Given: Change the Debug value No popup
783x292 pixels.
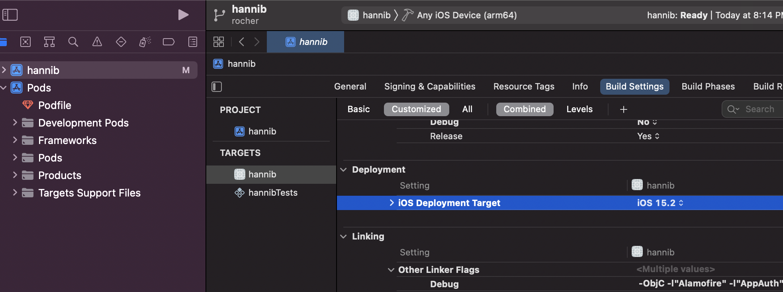Looking at the screenshot, I should [x=647, y=122].
